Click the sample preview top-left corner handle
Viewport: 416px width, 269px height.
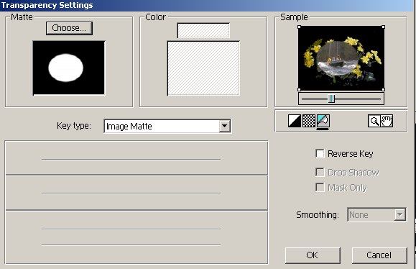[x=300, y=27]
